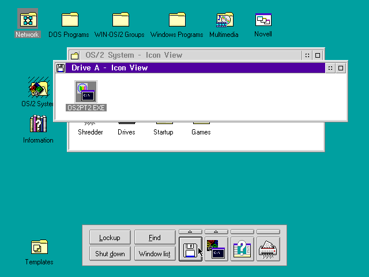
Task: Open the Information bookshelf icon
Action: 39,123
